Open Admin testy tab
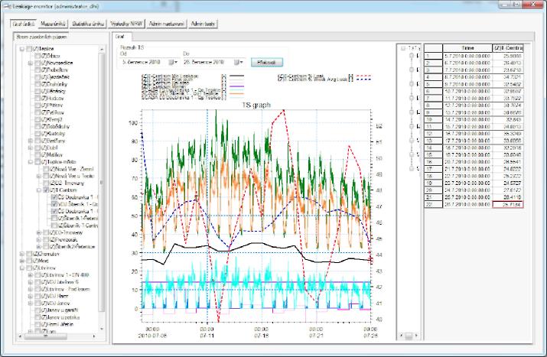The width and height of the screenshot is (547, 357). (x=203, y=24)
